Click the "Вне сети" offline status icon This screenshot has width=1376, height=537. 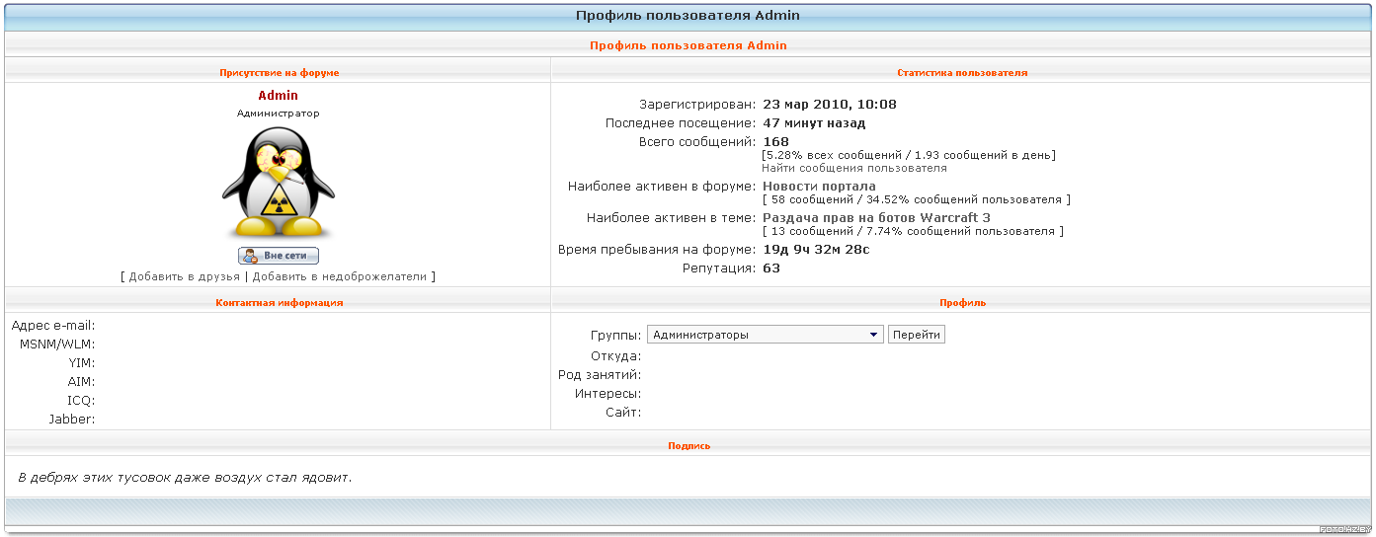(279, 256)
